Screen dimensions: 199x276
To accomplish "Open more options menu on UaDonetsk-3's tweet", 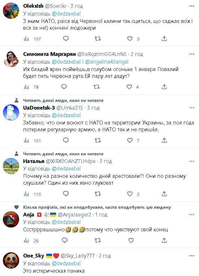I will 192,108.
